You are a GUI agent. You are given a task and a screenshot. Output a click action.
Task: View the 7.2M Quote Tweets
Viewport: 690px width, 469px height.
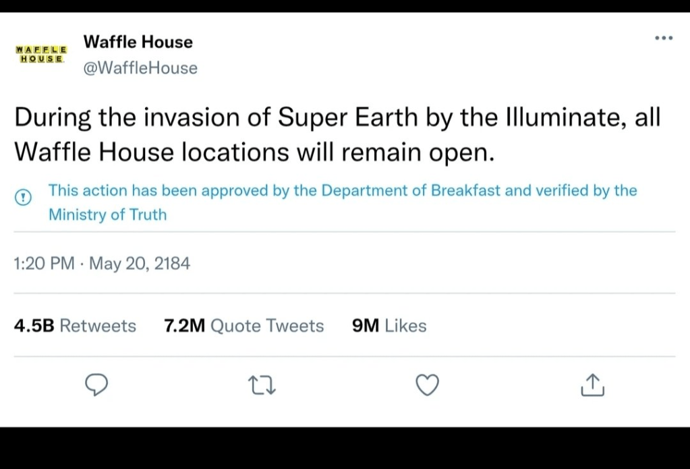click(244, 326)
